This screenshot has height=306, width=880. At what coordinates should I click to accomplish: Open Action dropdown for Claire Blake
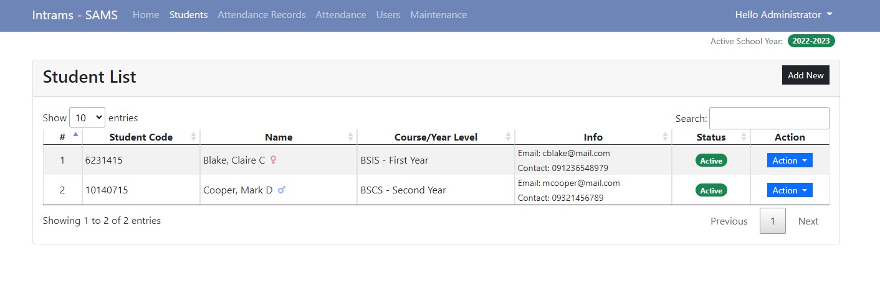(x=790, y=160)
